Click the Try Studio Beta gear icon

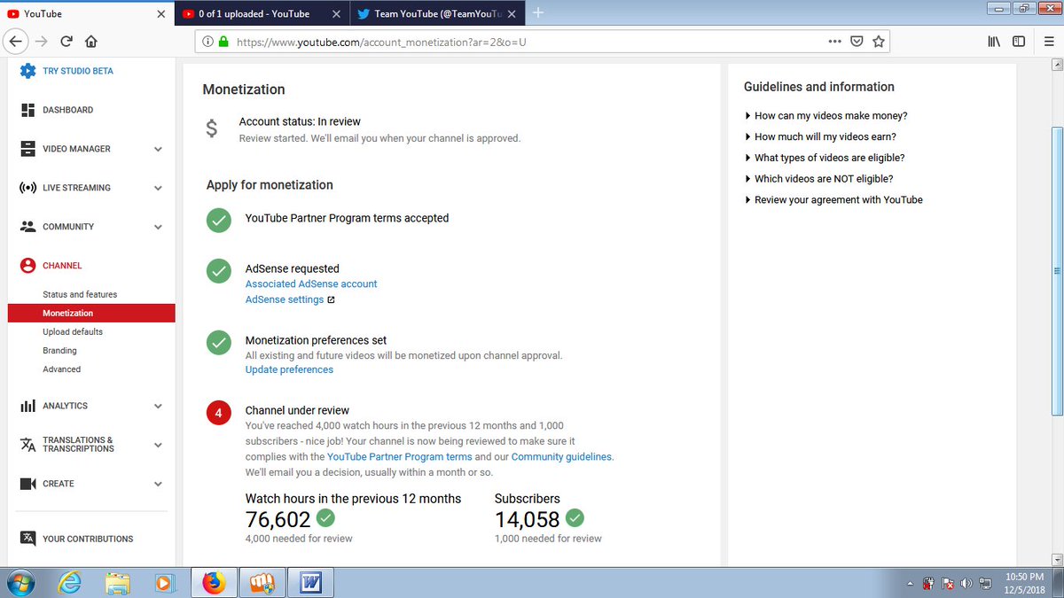(27, 71)
